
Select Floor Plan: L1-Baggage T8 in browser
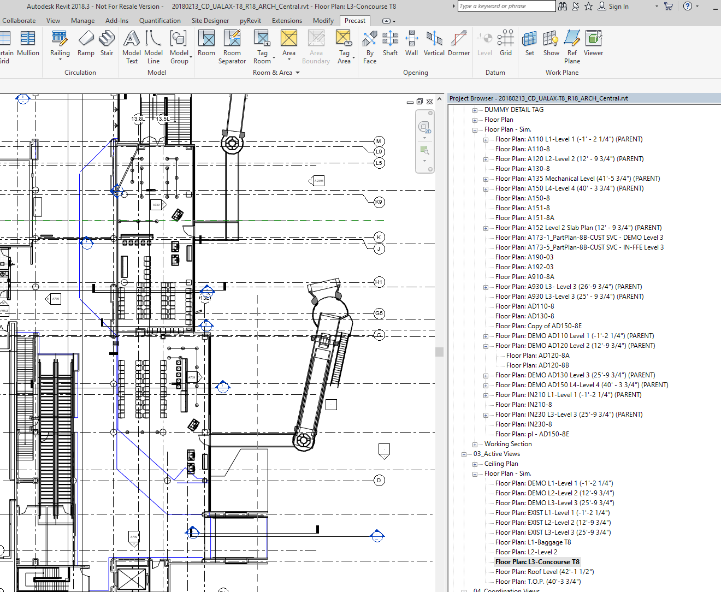[533, 542]
